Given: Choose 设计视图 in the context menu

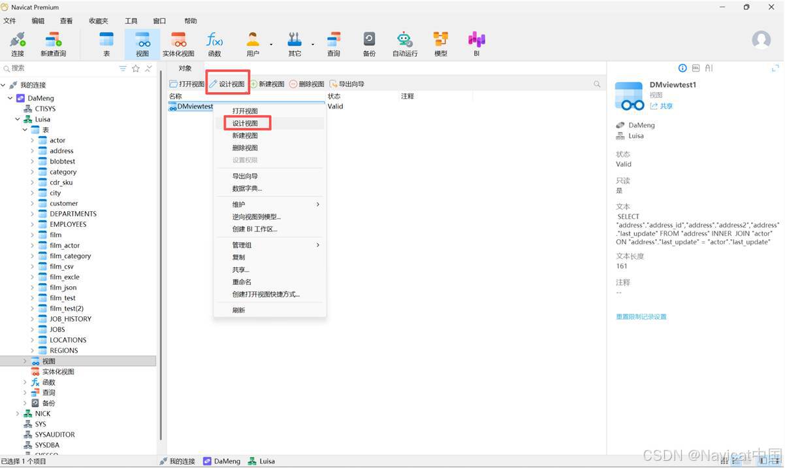Looking at the screenshot, I should point(270,124).
